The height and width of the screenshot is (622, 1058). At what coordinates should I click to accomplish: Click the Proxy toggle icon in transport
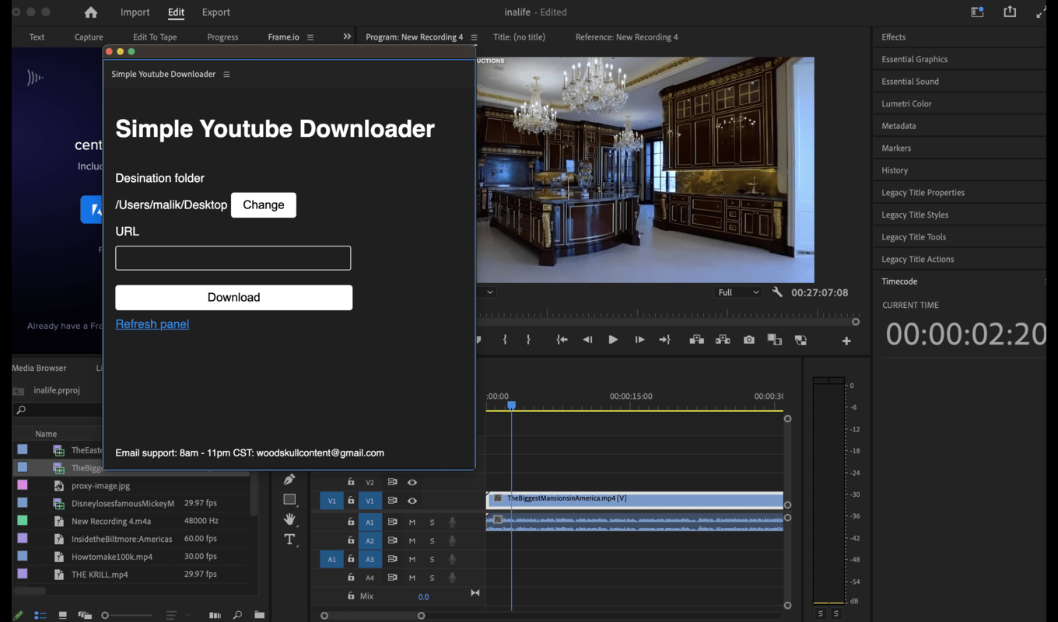pyautogui.click(x=801, y=340)
